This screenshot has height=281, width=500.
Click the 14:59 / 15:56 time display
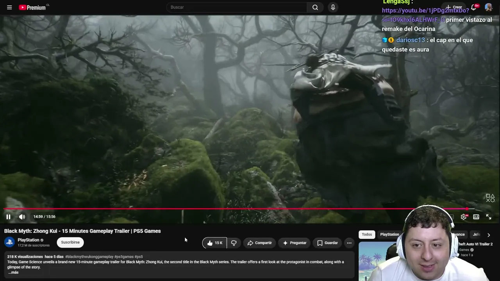click(44, 217)
